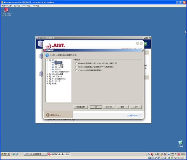
Task: Click the IME 'A般' language bar indicator
Action: [157, 154]
